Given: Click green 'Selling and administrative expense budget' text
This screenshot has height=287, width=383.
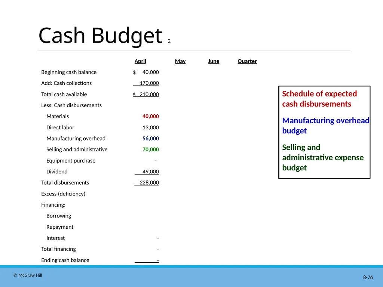Looking at the screenshot, I should click(x=323, y=158).
